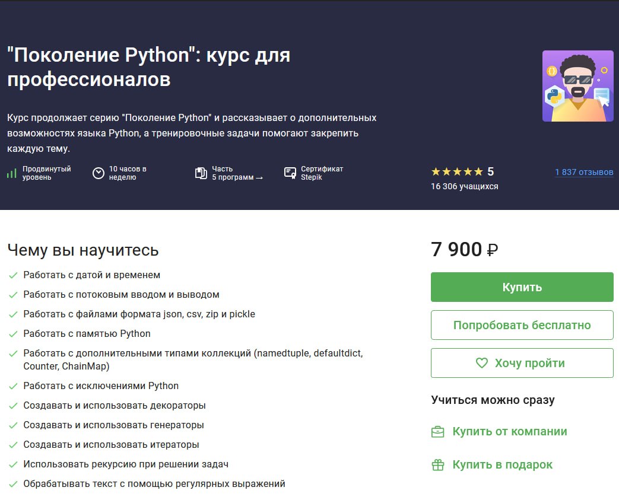Click the checkmark beside Создавать и использовать декораторы
The width and height of the screenshot is (619, 500).
pyautogui.click(x=13, y=406)
